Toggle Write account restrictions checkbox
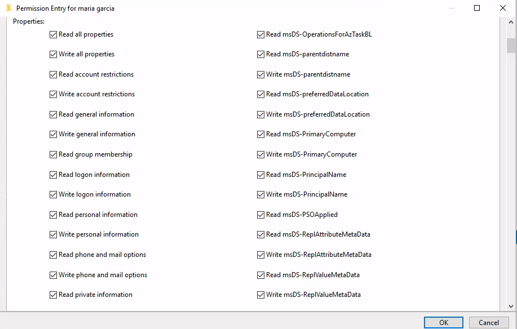The height and width of the screenshot is (329, 517). pyautogui.click(x=53, y=95)
